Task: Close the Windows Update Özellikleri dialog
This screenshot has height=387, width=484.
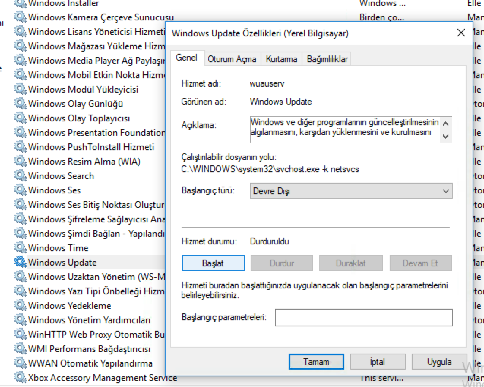Action: [461, 33]
